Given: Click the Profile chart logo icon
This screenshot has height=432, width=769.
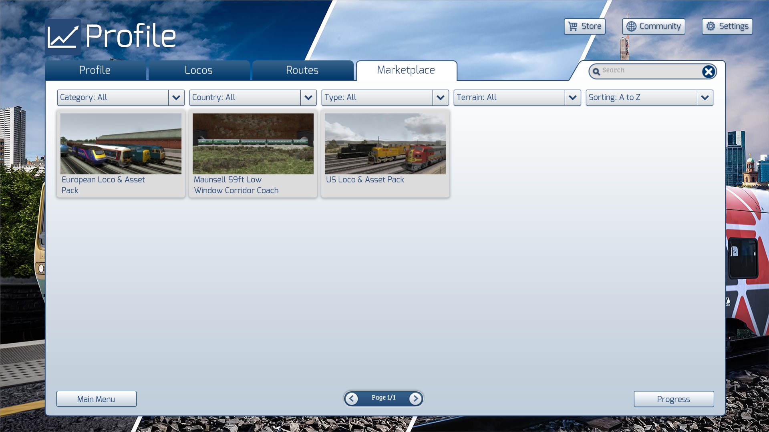Looking at the screenshot, I should (x=63, y=37).
